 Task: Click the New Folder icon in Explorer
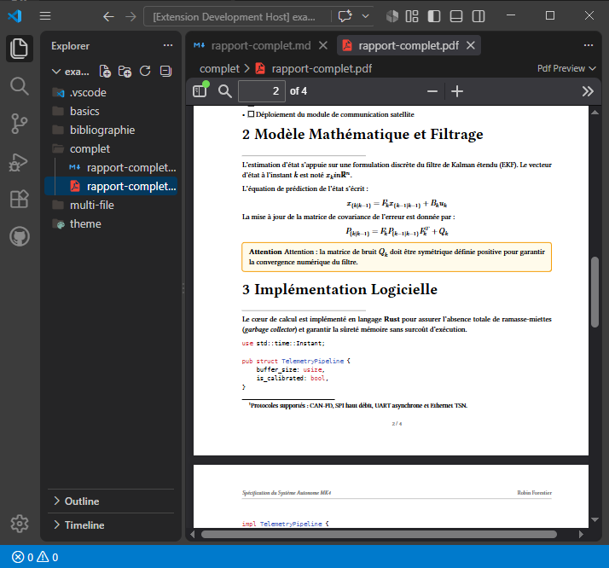pos(125,71)
